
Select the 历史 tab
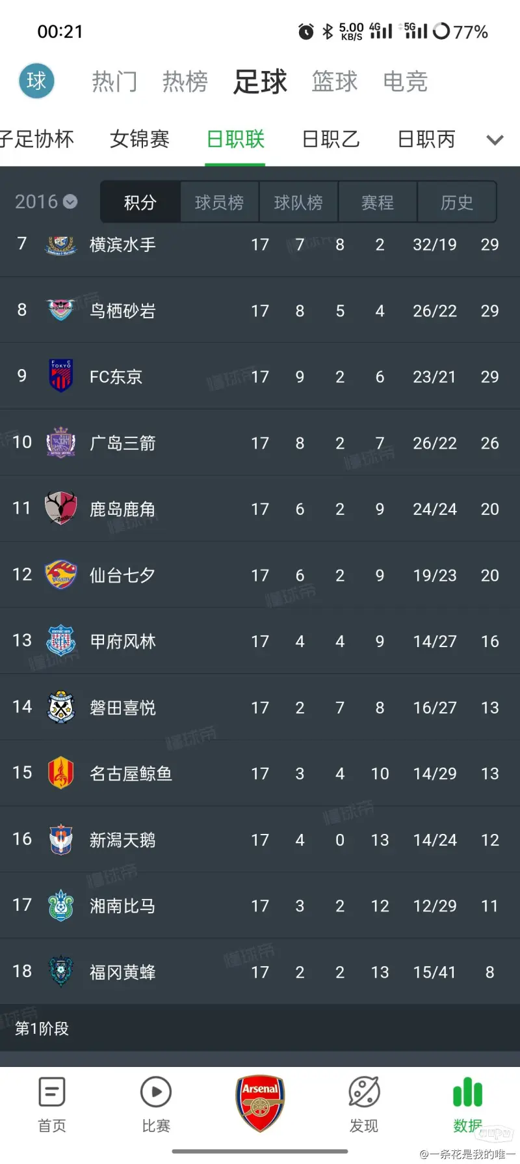pos(457,202)
